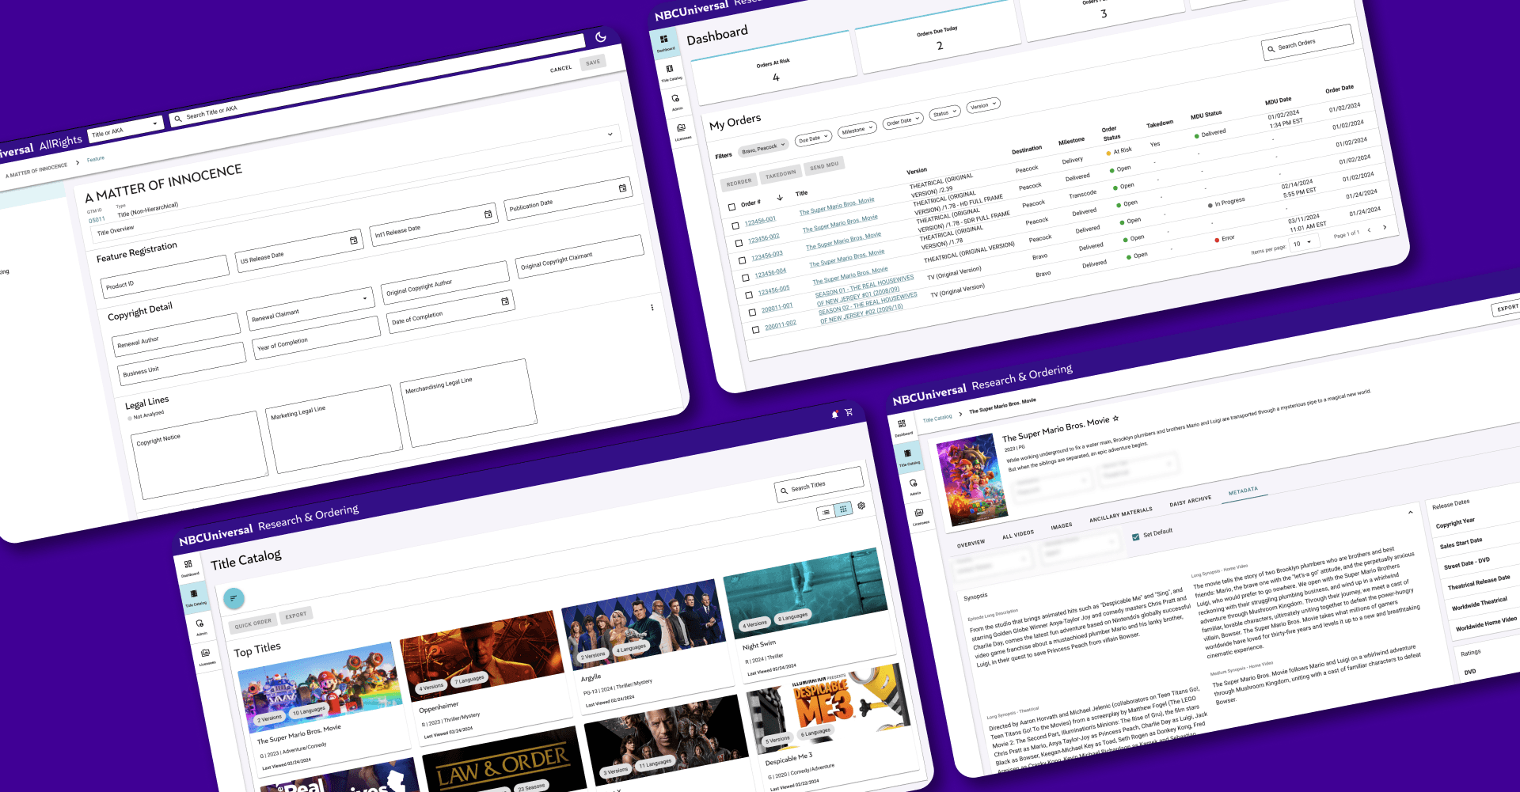Image resolution: width=1520 pixels, height=792 pixels.
Task: Open Publication Date calendar picker
Action: [x=622, y=188]
